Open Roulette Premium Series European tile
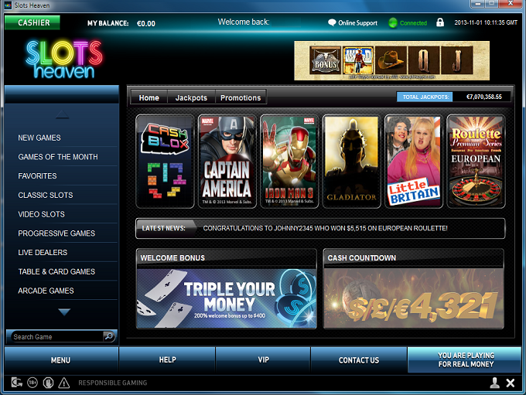The height and width of the screenshot is (395, 526). pyautogui.click(x=476, y=162)
